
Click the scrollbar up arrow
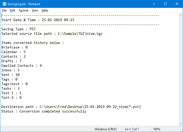click(180, 15)
